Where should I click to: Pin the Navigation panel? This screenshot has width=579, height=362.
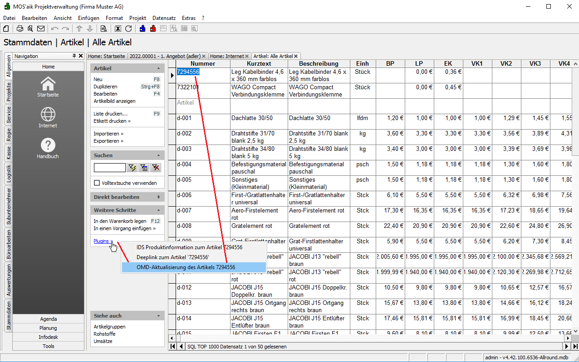pos(74,56)
